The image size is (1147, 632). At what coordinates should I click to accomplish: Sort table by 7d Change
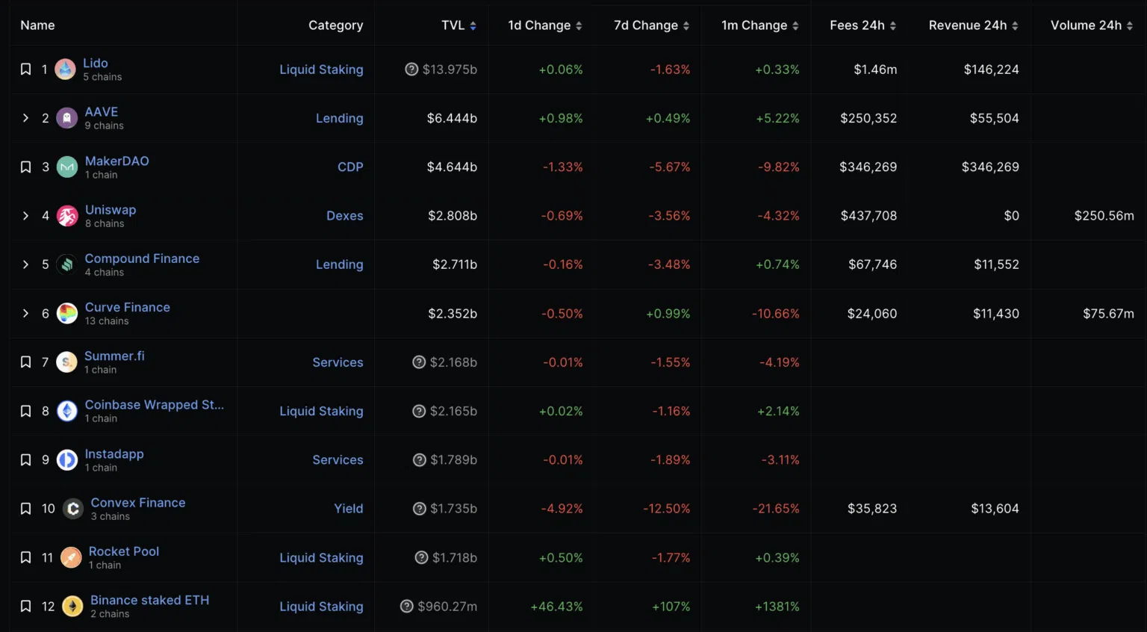[x=652, y=25]
